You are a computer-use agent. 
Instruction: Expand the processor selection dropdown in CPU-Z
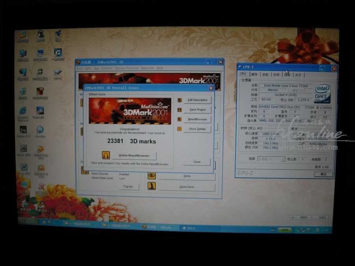[282, 159]
